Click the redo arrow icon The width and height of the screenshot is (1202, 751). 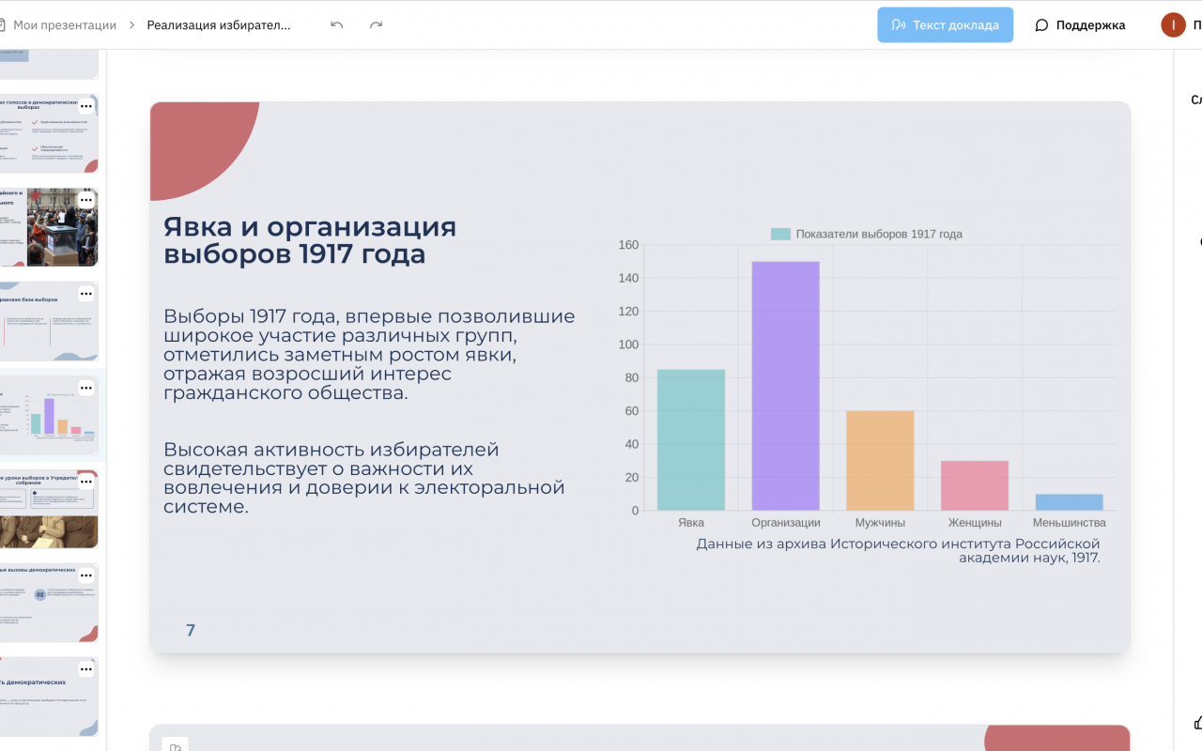tap(376, 25)
